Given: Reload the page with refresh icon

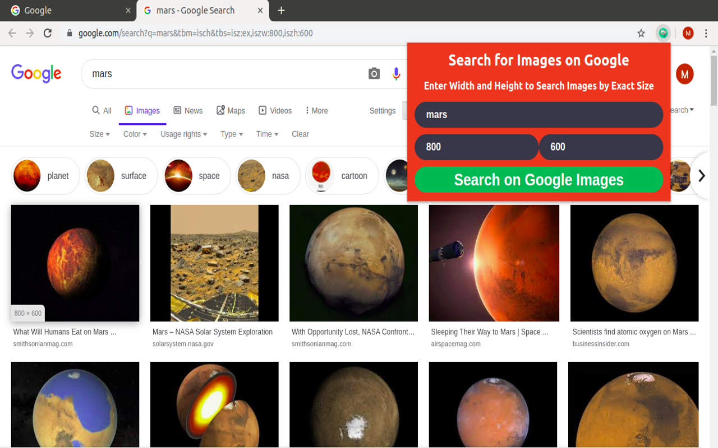Looking at the screenshot, I should coord(48,33).
